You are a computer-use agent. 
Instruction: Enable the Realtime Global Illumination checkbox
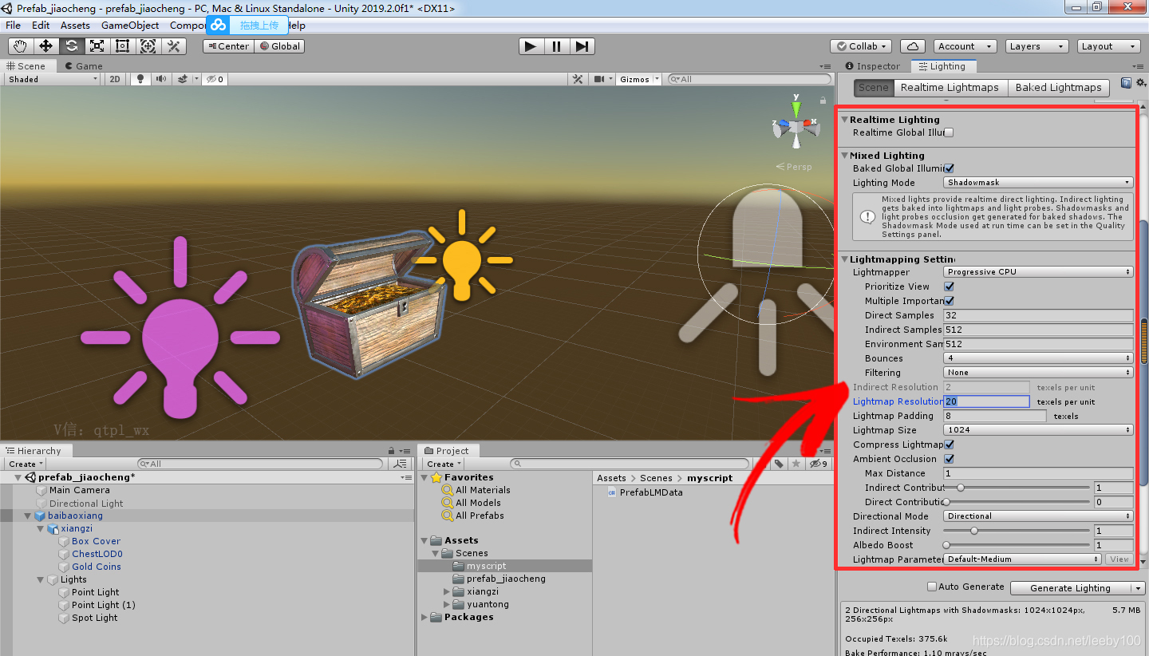click(x=949, y=133)
